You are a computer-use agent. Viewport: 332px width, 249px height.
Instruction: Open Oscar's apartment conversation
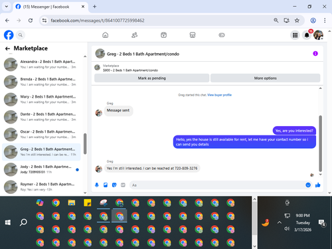pos(42,134)
